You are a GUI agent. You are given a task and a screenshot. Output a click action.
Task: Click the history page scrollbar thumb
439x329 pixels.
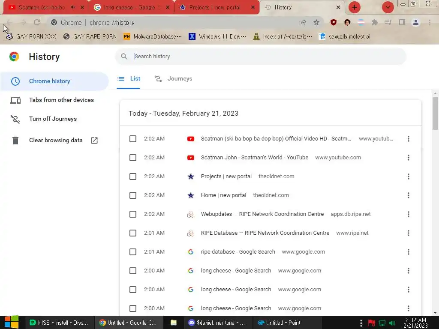(x=435, y=113)
